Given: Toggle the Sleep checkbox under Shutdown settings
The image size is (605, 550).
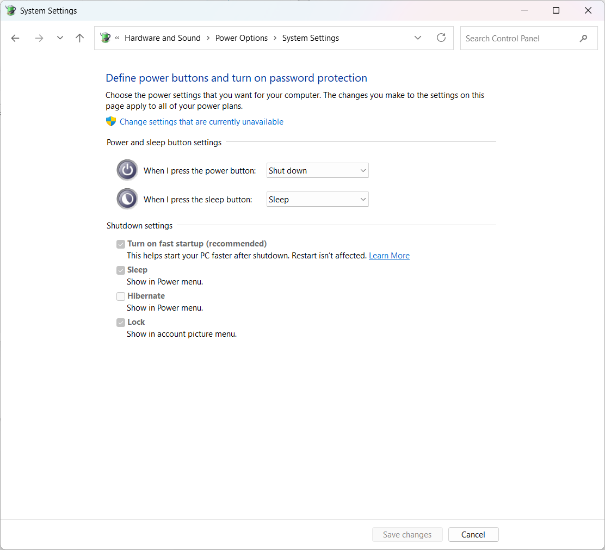Looking at the screenshot, I should pyautogui.click(x=121, y=270).
